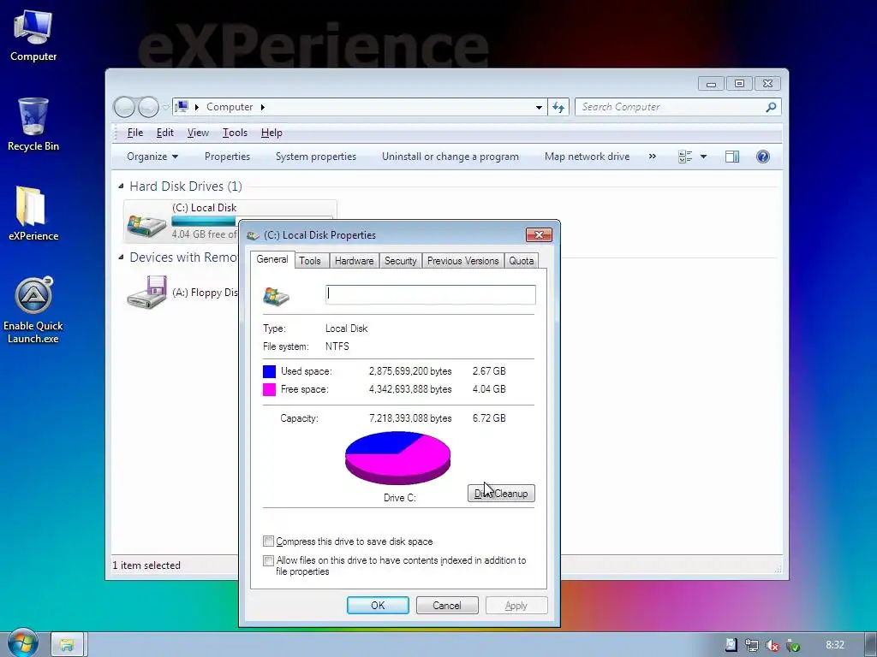Image resolution: width=877 pixels, height=657 pixels.
Task: Click the title bar icon of Properties dialog
Action: 253,235
